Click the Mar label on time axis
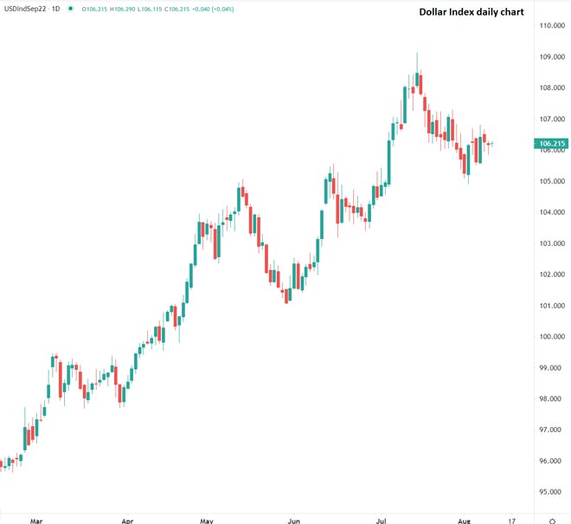The width and height of the screenshot is (571, 524). [35, 521]
